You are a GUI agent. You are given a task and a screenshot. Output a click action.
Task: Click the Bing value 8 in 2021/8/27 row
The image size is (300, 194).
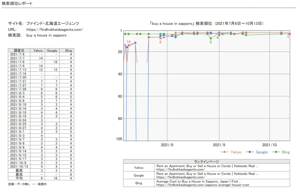pos(71,128)
